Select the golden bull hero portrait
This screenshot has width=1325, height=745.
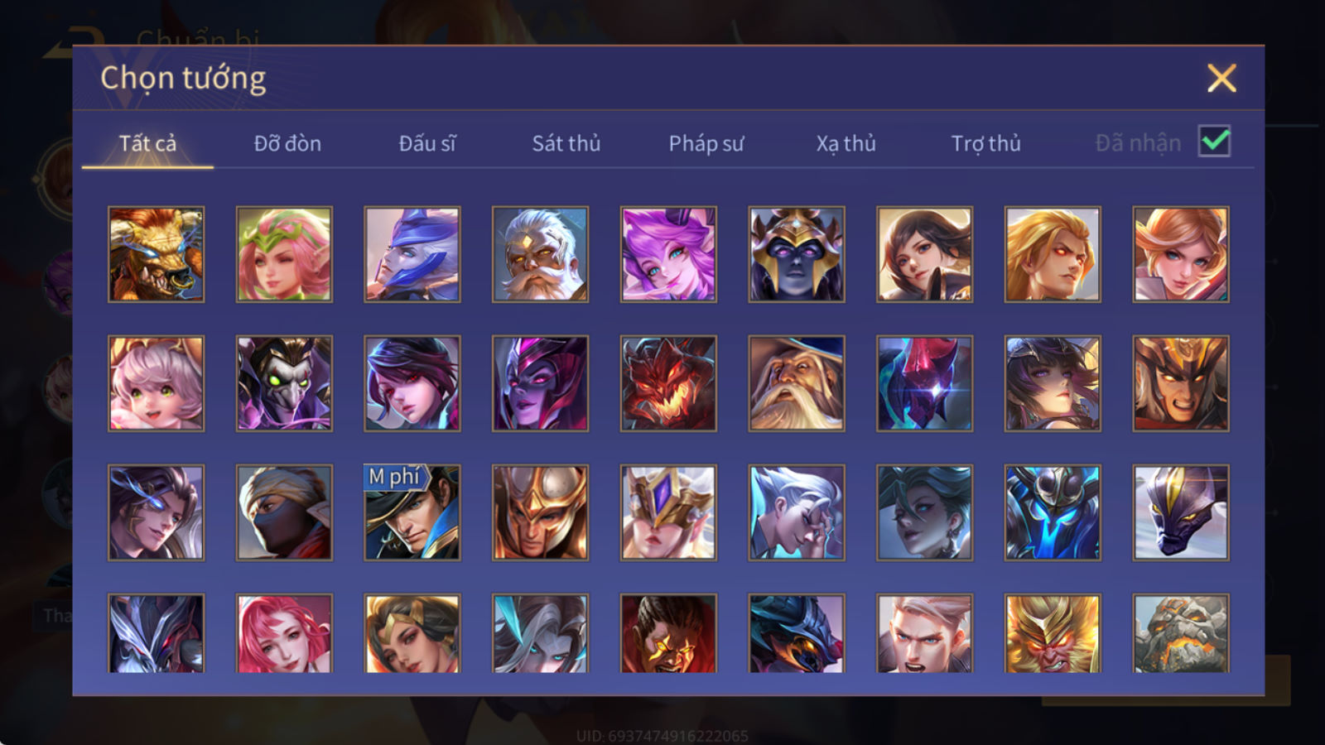(x=156, y=254)
